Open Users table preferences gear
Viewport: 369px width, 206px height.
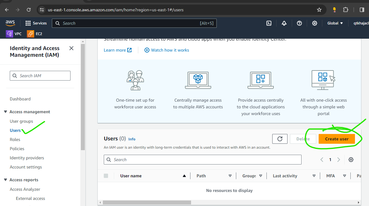pos(351,160)
